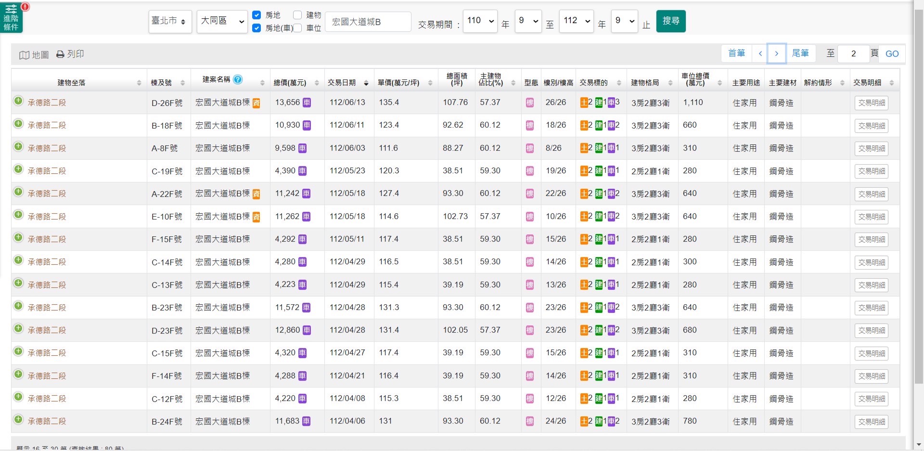
Task: Click the purple 車 icon next to 13,656
Action: (x=307, y=103)
